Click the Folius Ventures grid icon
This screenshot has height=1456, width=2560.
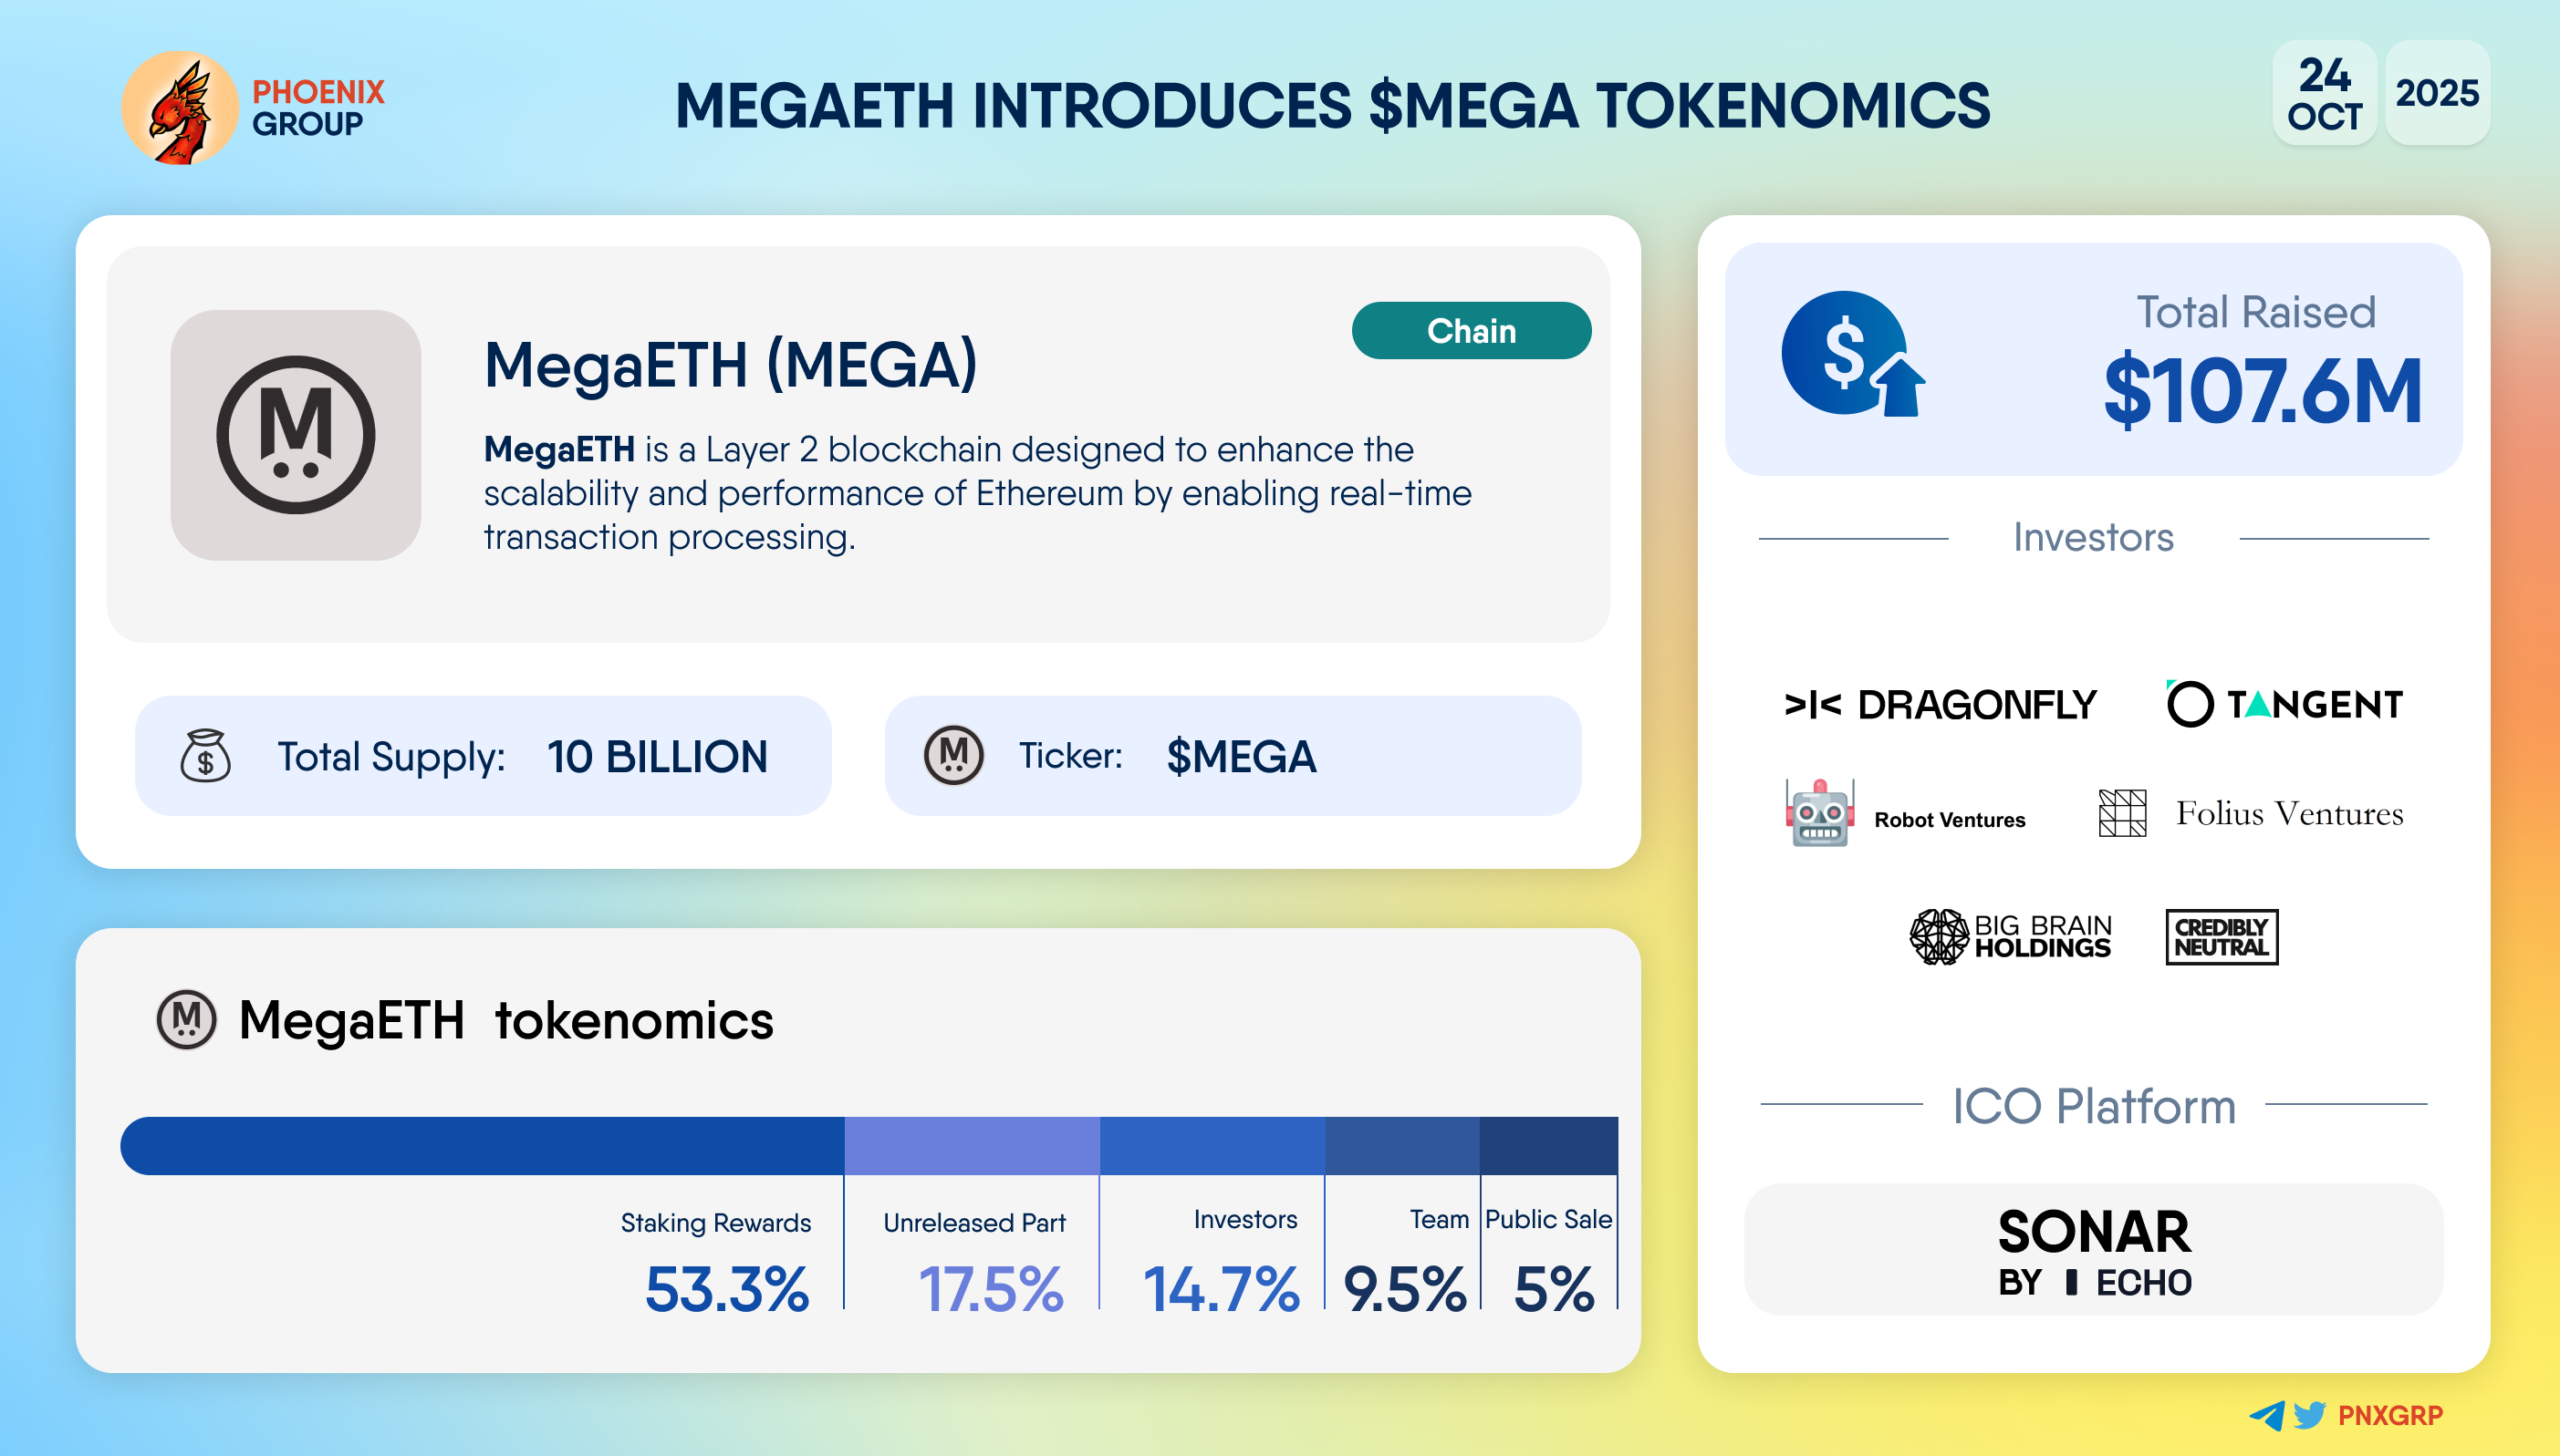(x=2122, y=813)
